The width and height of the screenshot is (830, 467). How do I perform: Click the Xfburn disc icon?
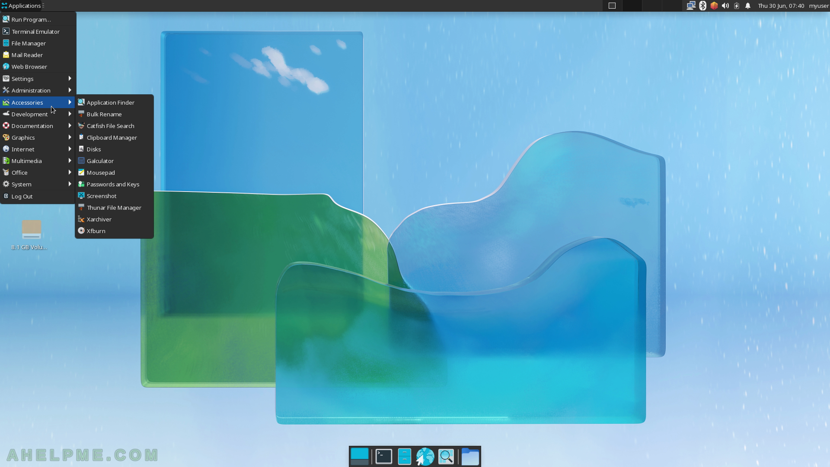81,231
